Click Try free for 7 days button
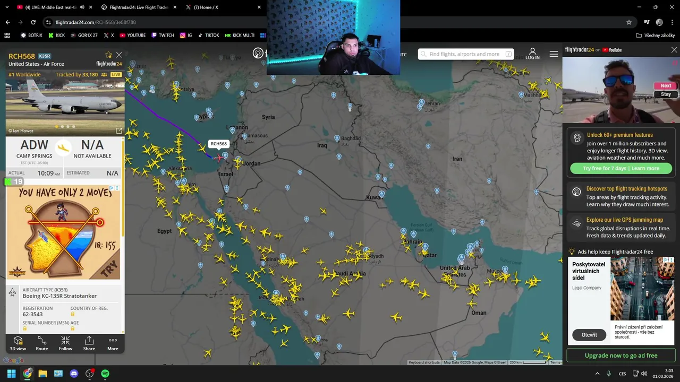This screenshot has height=382, width=680. coord(621,168)
